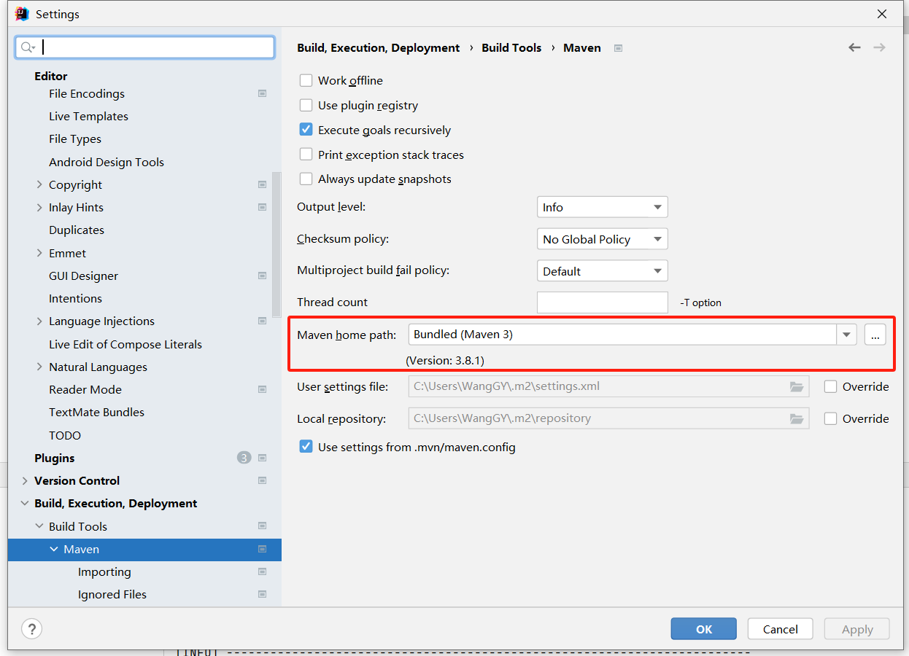
Task: Click the User settings file path field
Action: pos(608,386)
